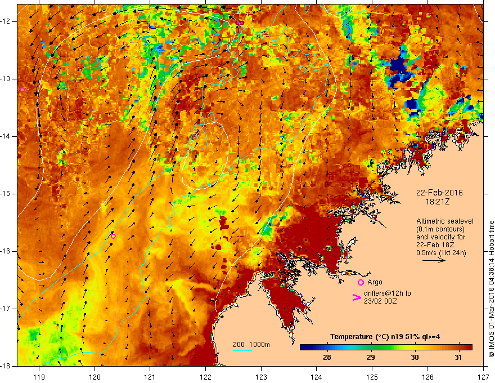Click the 120 longitude axis label
This screenshot has width=495, height=383.
tap(94, 377)
